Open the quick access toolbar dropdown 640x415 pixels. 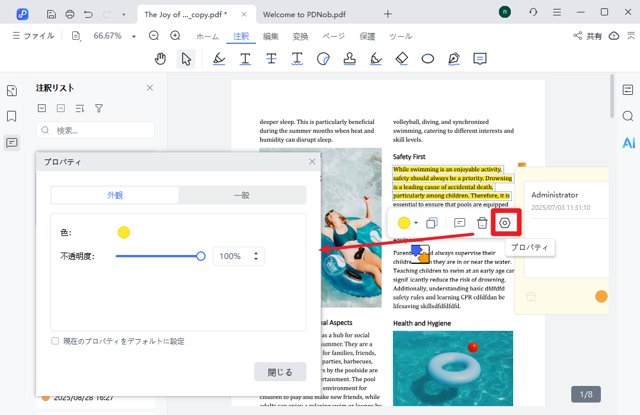click(123, 14)
